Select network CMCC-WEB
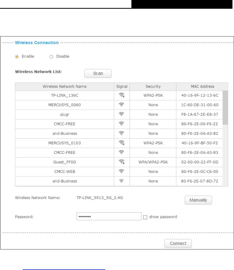Screen dimensions: 234x270 tap(65, 172)
